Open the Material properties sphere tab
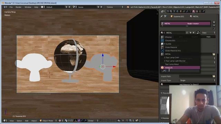Image resolution: width=221 pixels, height=124 pixels. click(194, 11)
